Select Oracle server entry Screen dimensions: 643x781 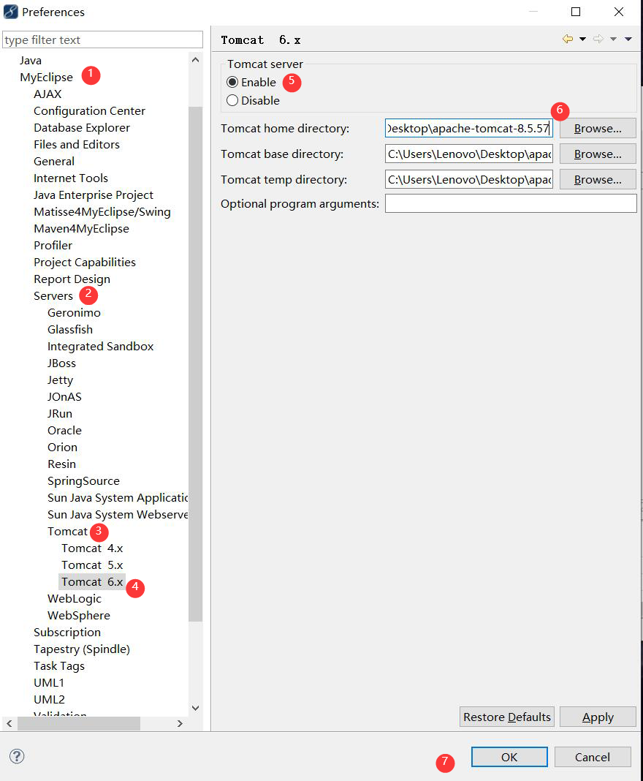pyautogui.click(x=65, y=430)
